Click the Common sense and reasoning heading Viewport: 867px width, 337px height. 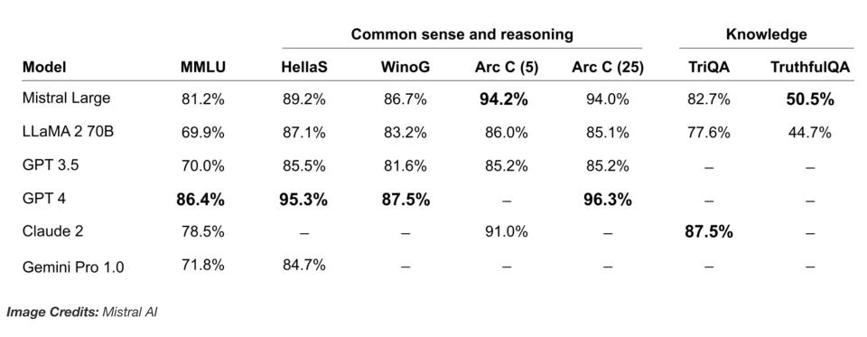tap(462, 35)
